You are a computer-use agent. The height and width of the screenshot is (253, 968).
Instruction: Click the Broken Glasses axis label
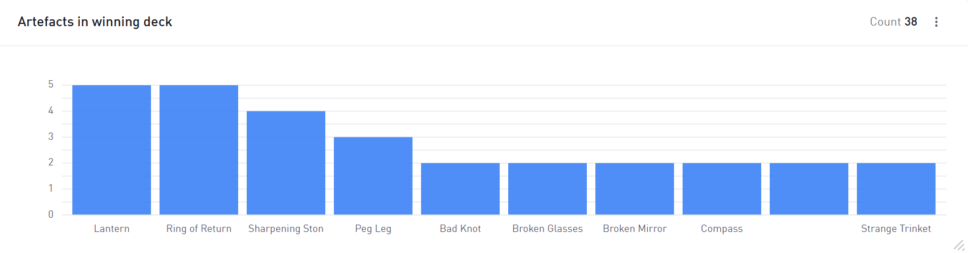pos(548,229)
